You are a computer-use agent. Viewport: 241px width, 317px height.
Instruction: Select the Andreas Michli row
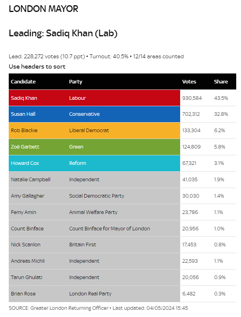pos(122,261)
